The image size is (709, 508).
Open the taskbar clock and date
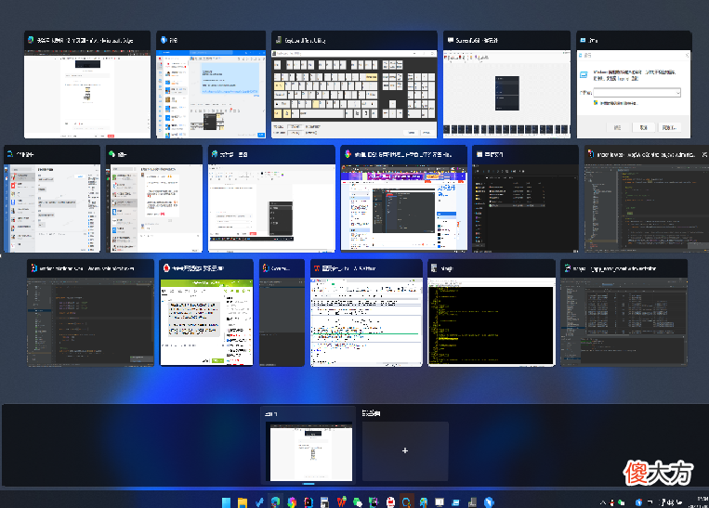(702, 501)
